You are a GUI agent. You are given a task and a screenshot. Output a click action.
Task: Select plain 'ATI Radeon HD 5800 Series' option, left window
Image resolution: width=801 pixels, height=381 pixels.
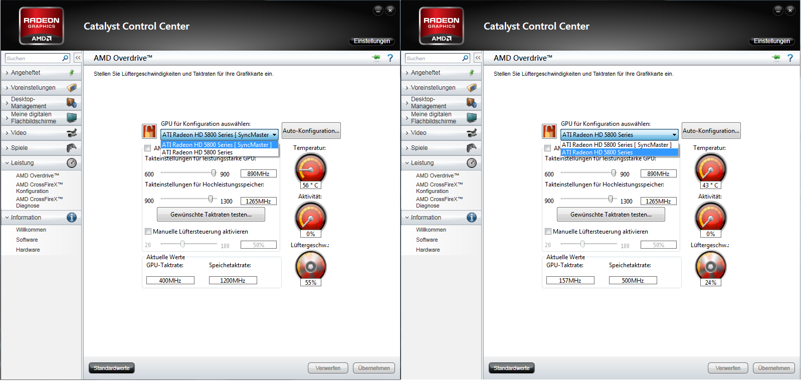[220, 152]
